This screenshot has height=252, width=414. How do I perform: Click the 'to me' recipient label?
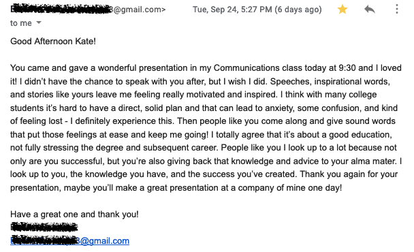click(x=21, y=23)
